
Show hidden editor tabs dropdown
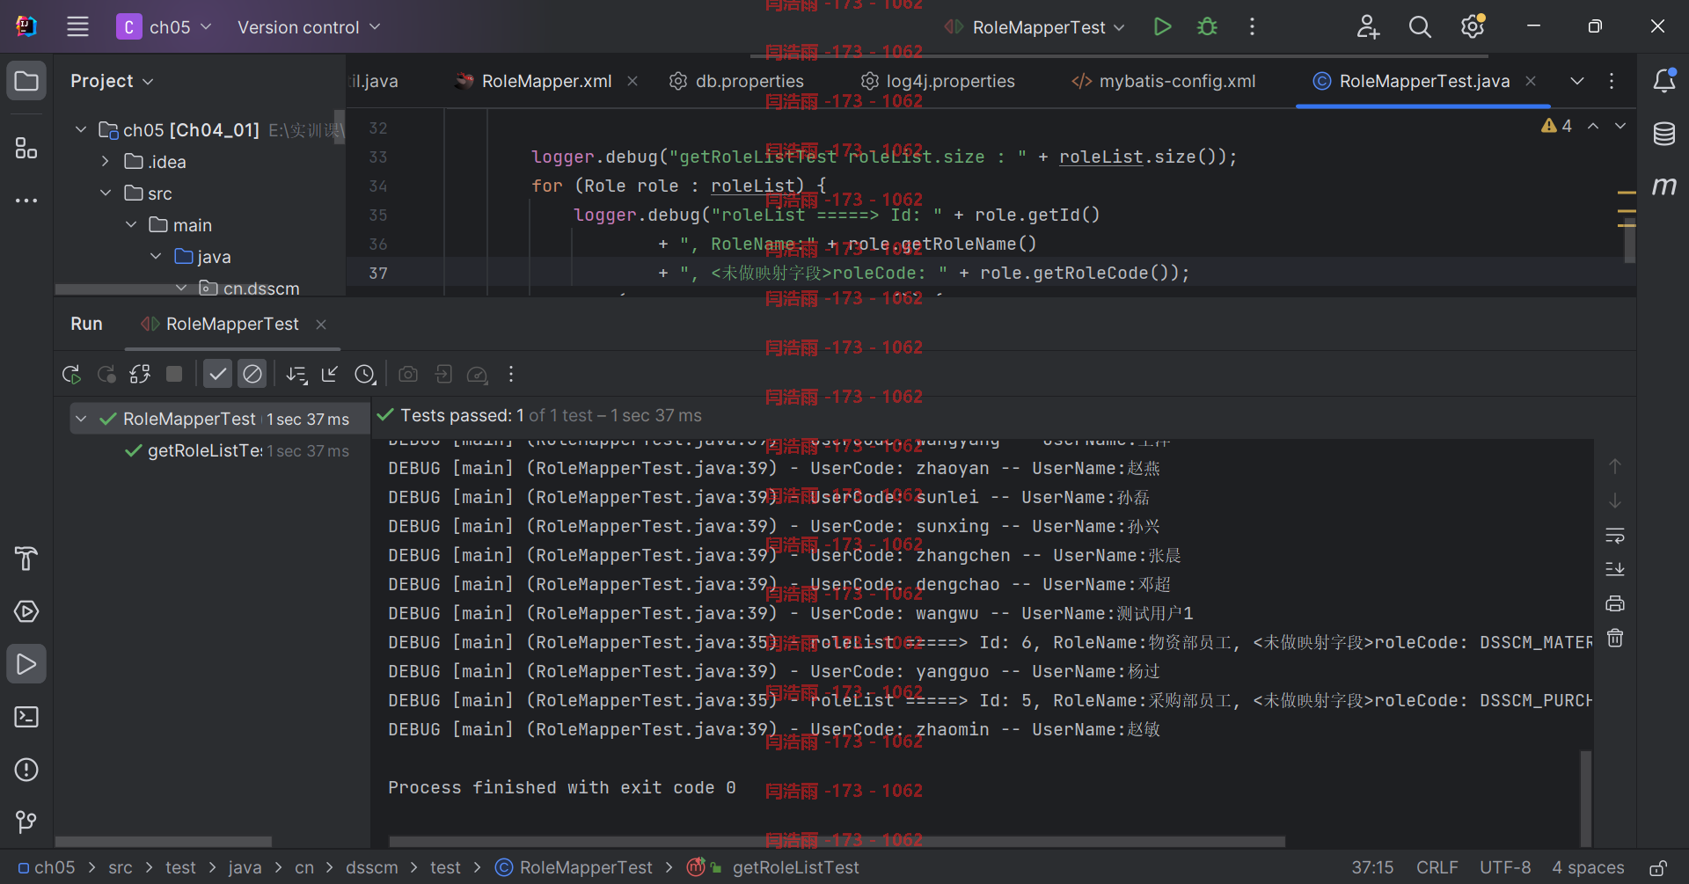[1577, 81]
